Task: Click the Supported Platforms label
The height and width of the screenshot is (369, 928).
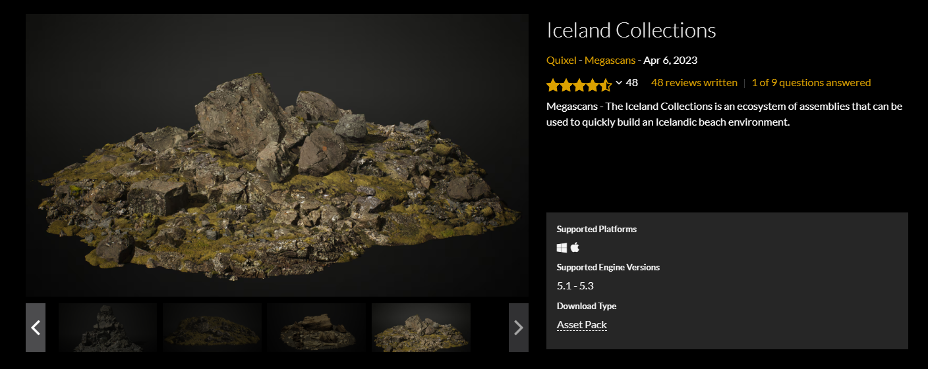Action: pyautogui.click(x=596, y=230)
